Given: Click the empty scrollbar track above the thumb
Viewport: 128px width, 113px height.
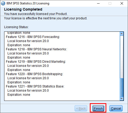Looking at the screenshot, I should pos(122,57).
